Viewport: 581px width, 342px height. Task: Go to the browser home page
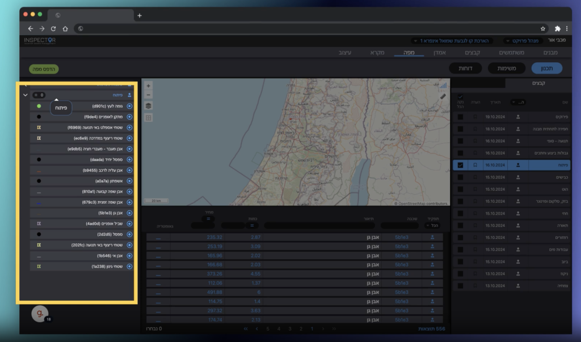[x=65, y=28]
